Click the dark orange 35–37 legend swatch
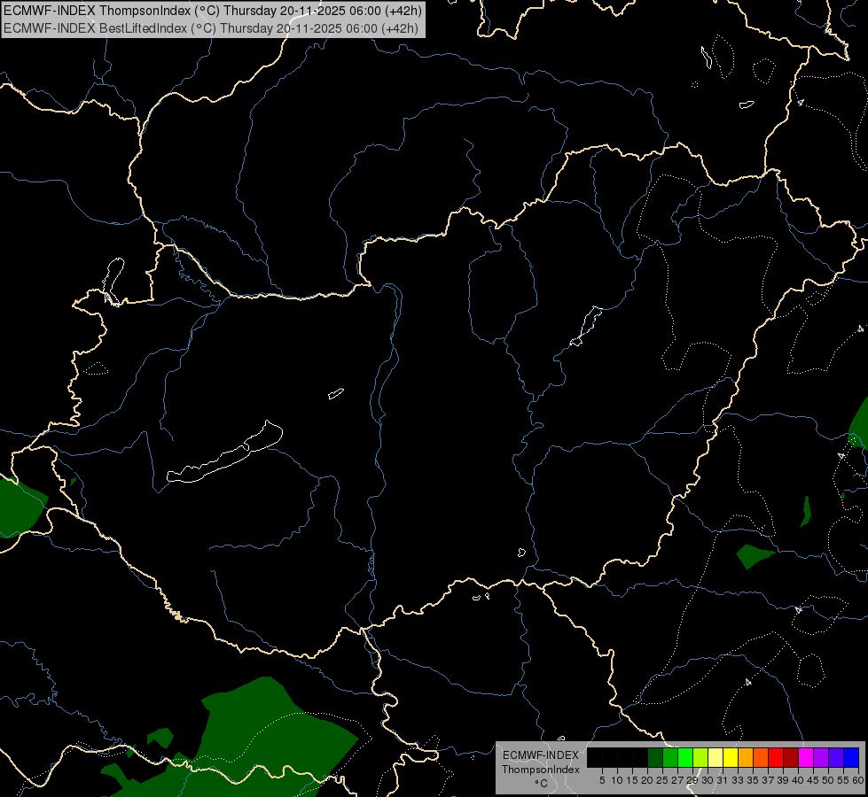 pos(761,757)
